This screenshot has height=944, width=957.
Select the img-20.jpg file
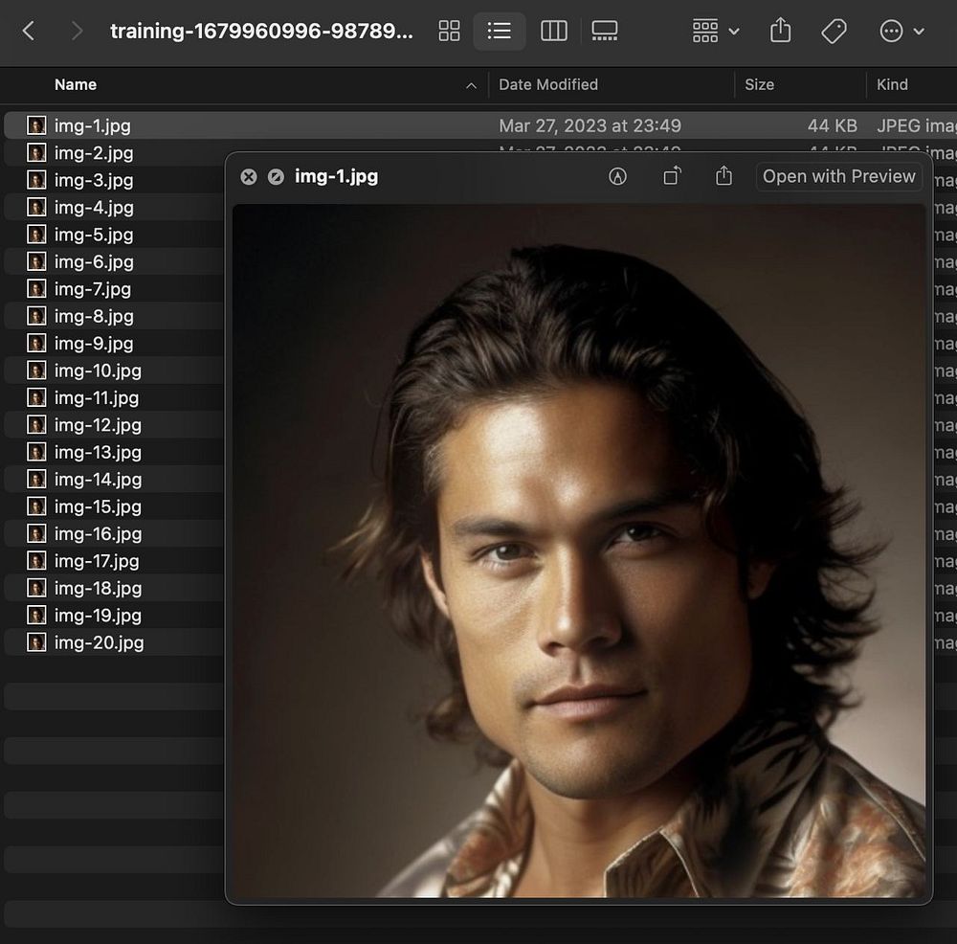[x=99, y=642]
